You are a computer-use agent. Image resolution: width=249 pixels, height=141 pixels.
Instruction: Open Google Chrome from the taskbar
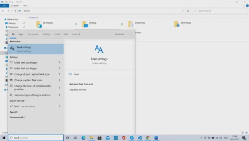(x=148, y=138)
